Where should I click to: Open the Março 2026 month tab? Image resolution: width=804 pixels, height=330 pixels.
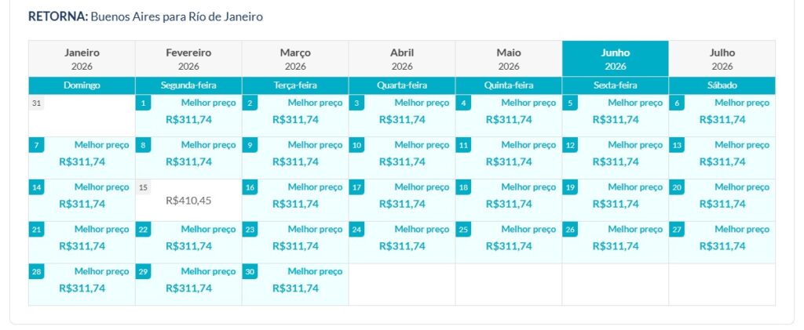point(295,59)
